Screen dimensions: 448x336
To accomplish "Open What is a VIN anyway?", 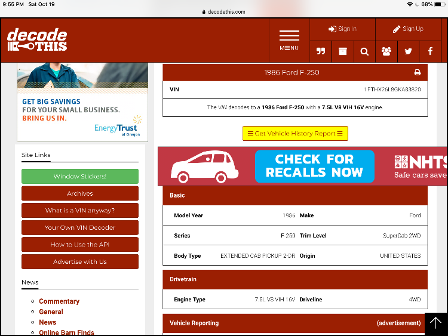I will [80, 211].
